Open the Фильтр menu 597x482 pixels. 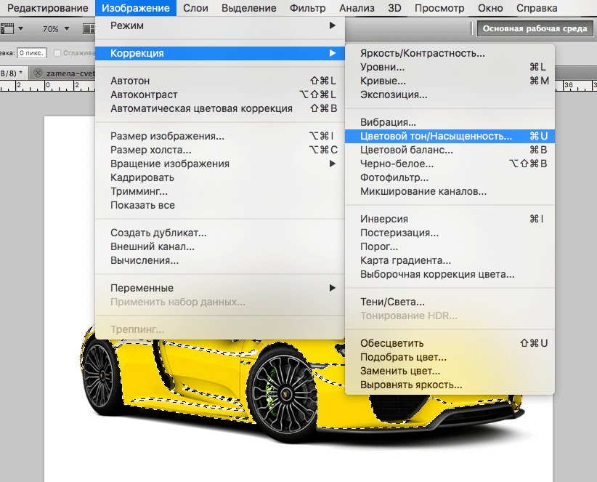307,8
